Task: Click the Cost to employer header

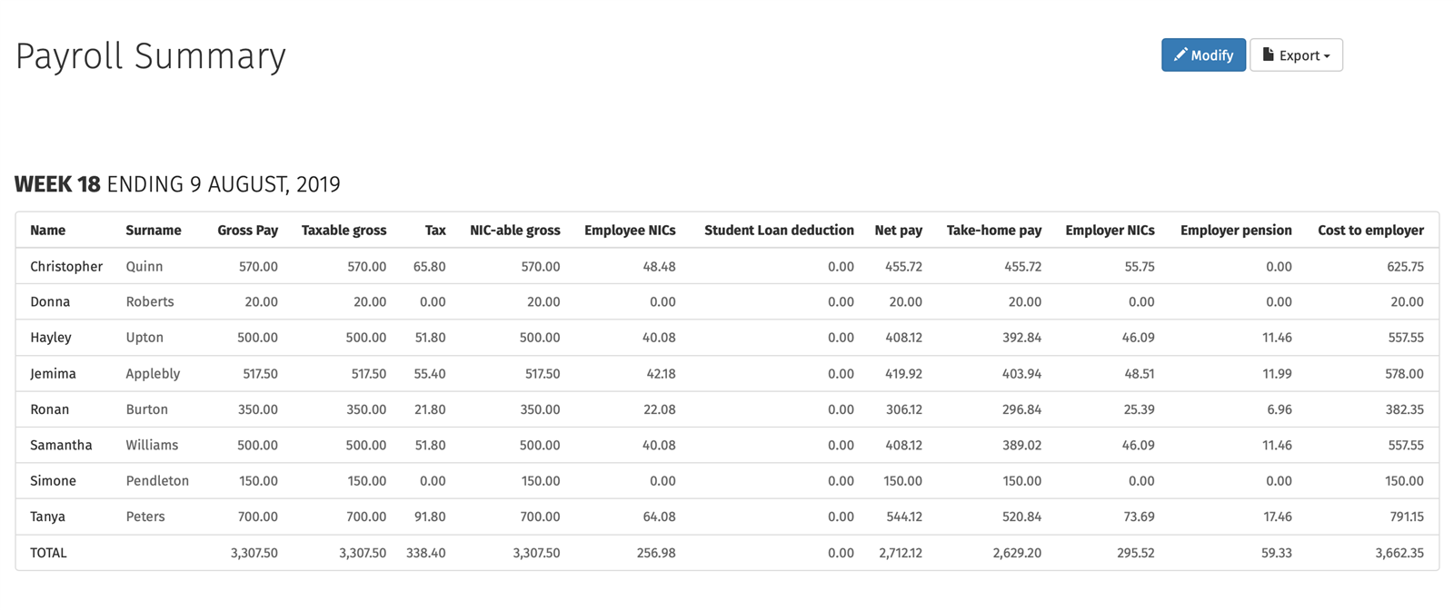Action: click(x=1370, y=231)
